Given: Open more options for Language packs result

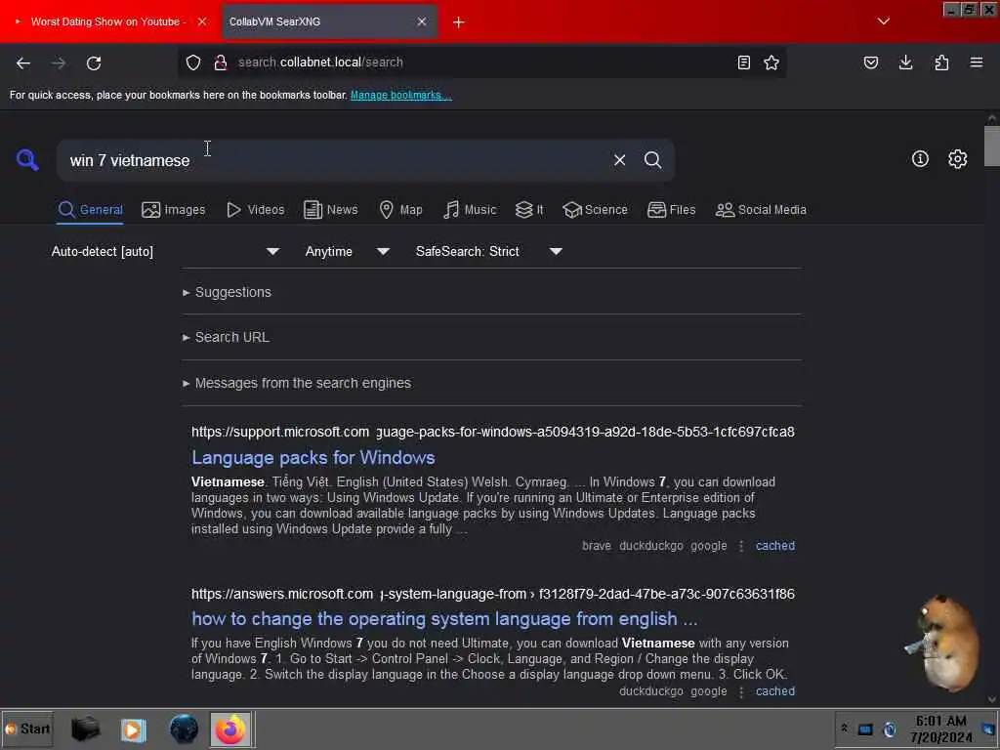Looking at the screenshot, I should click(741, 546).
